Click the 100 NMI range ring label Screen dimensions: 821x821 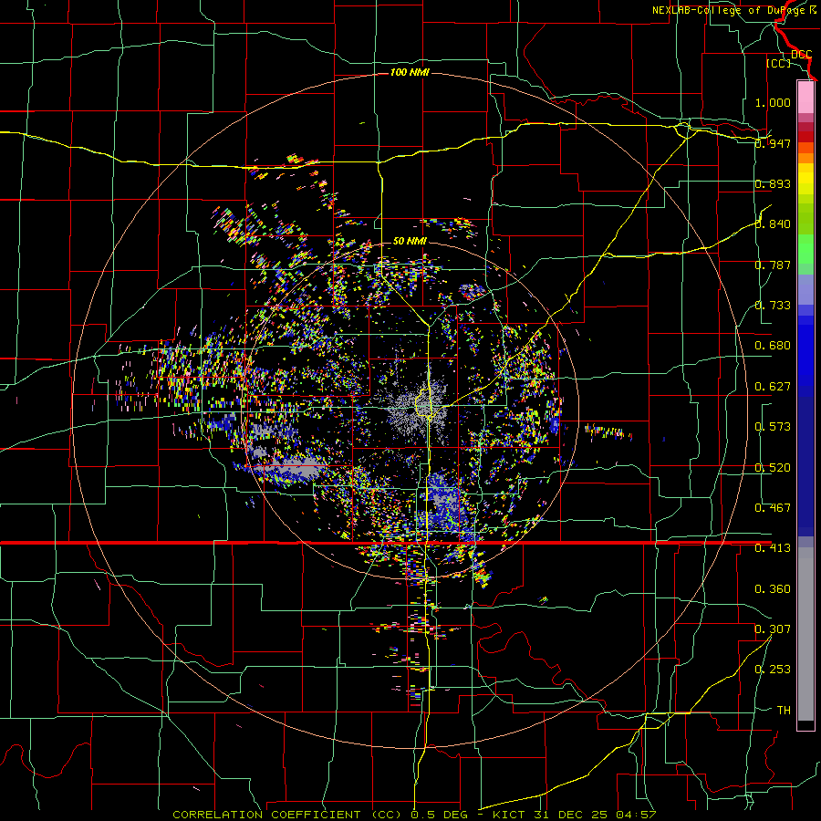[x=410, y=72]
